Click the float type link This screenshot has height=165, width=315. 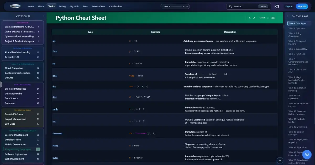coord(55,51)
